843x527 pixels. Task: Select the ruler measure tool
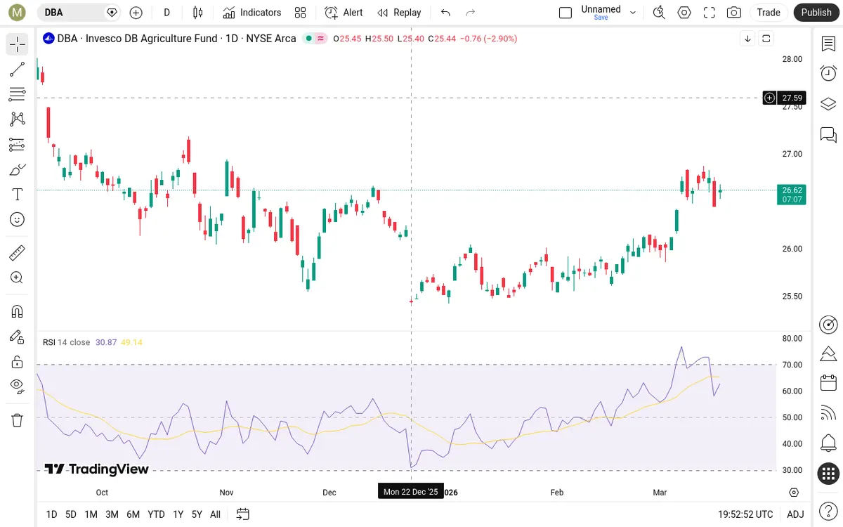click(x=18, y=252)
